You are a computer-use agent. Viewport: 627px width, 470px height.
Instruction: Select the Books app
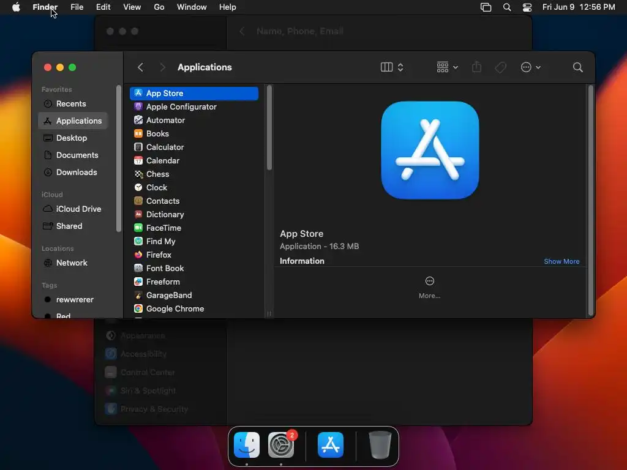click(194, 133)
